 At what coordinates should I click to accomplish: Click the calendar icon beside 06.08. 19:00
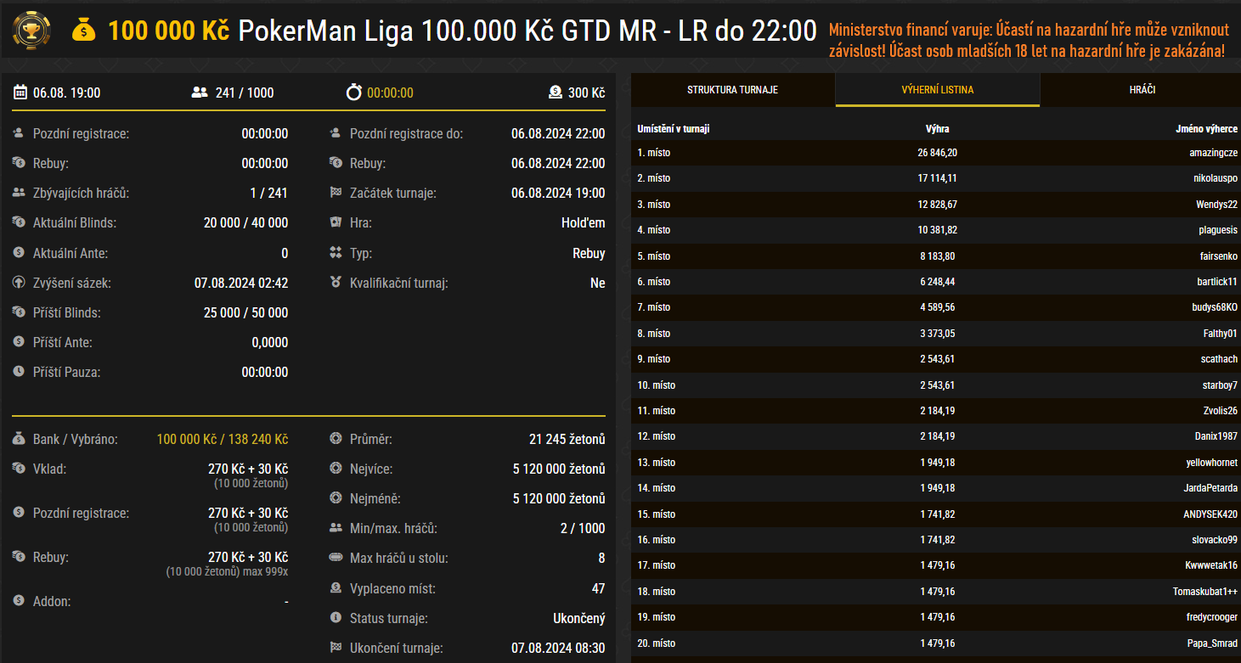coord(20,93)
